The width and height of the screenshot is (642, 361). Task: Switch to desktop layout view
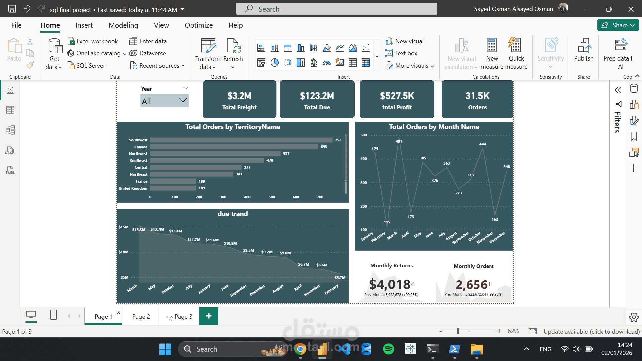click(x=31, y=315)
